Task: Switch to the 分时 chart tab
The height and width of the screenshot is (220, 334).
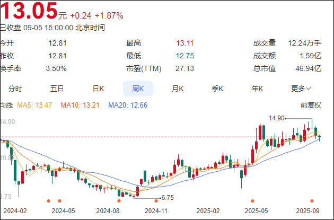Action: (x=15, y=89)
